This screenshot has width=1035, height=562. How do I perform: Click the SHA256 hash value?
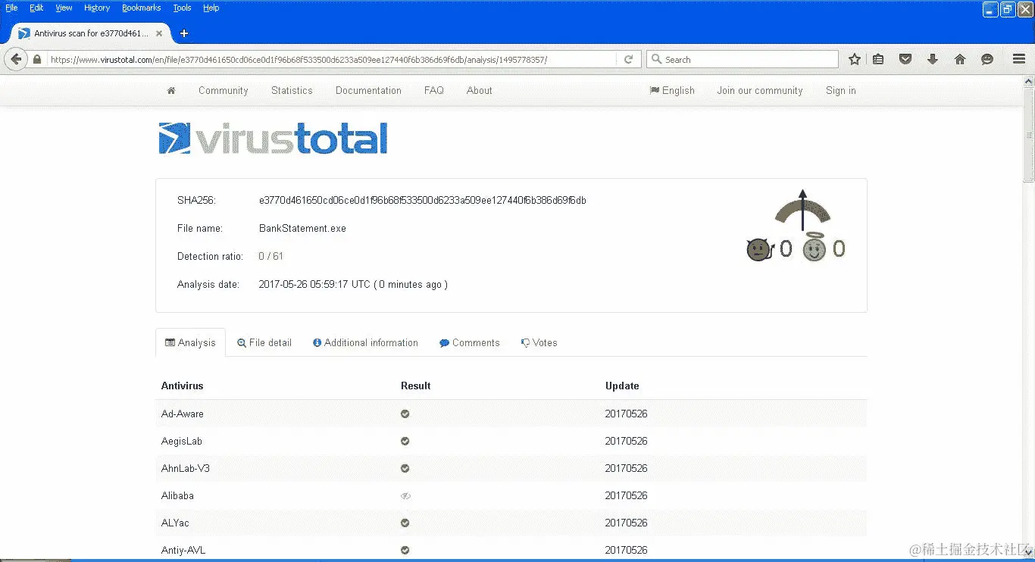422,200
